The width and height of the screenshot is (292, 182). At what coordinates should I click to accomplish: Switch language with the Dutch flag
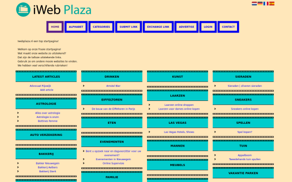(254, 3)
